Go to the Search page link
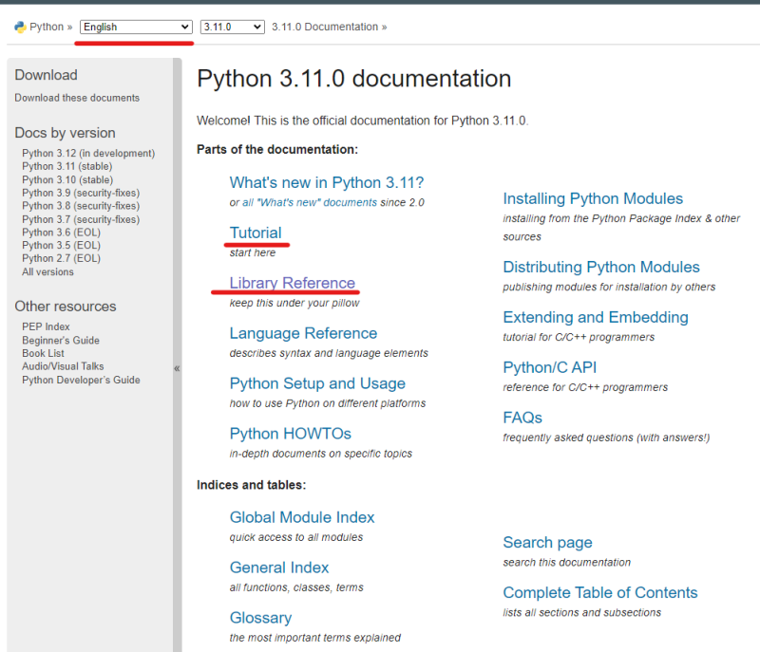 coord(547,543)
